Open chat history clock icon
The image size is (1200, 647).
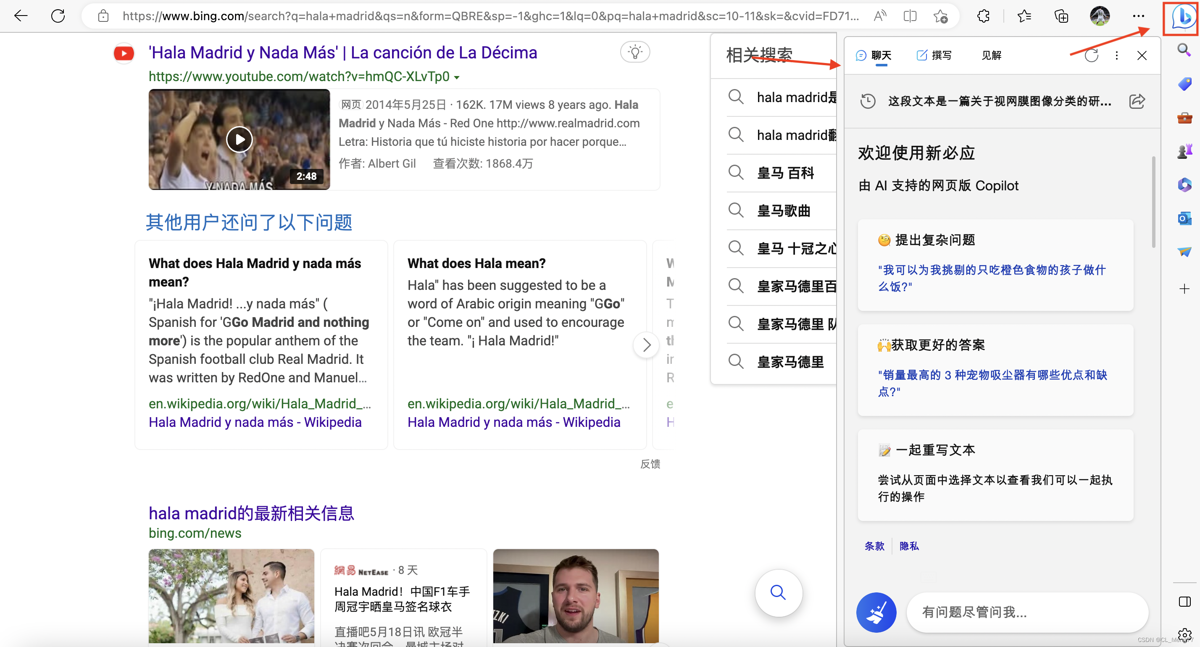pos(868,101)
